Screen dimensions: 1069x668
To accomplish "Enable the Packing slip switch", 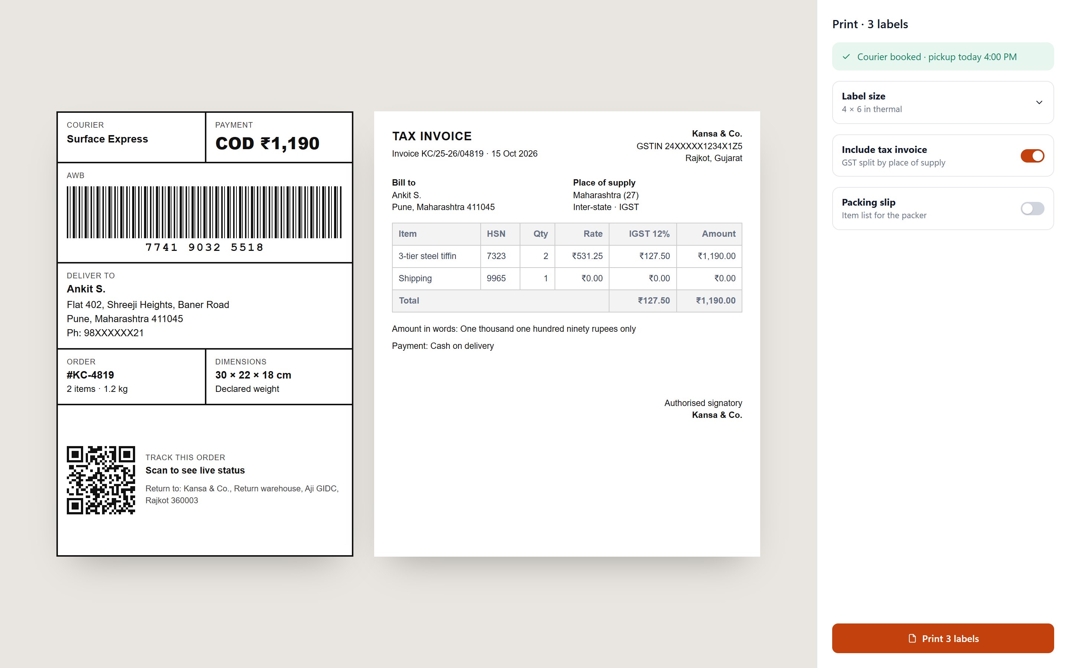I will [1032, 209].
